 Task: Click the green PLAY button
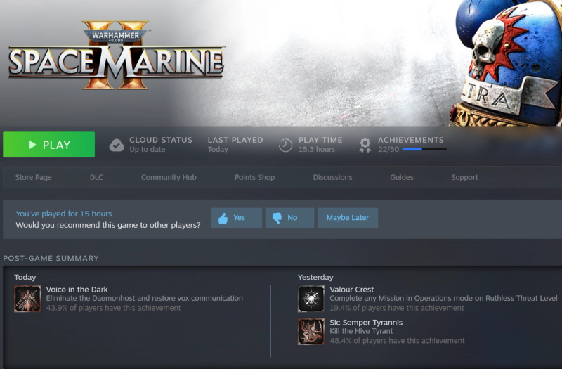pyautogui.click(x=48, y=145)
